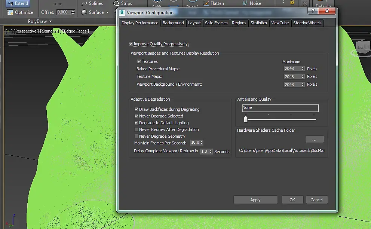
Task: Switch to Display Performance tab
Action: click(140, 23)
